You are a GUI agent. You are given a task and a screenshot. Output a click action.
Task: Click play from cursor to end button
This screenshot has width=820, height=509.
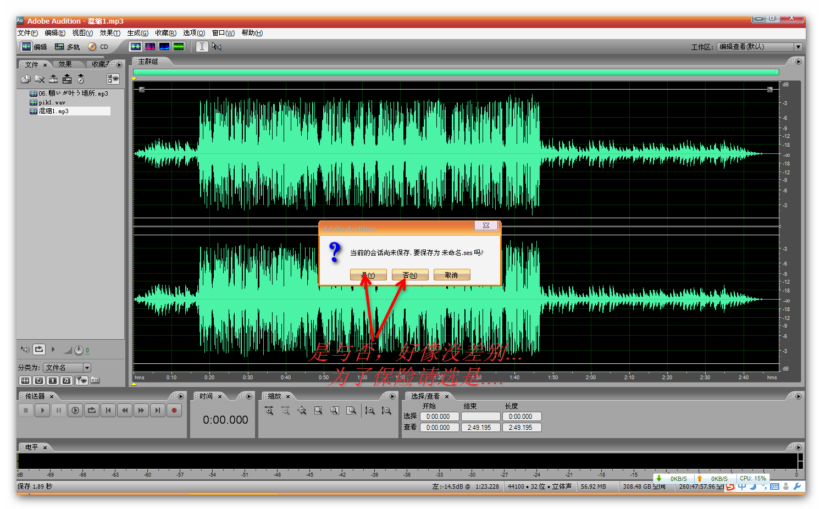click(75, 410)
